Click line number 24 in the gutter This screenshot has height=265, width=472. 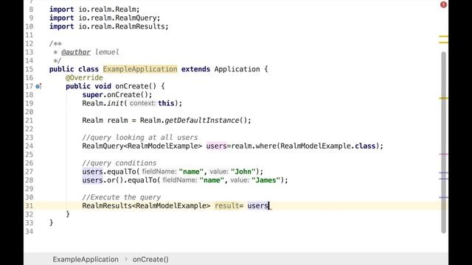pyautogui.click(x=29, y=146)
